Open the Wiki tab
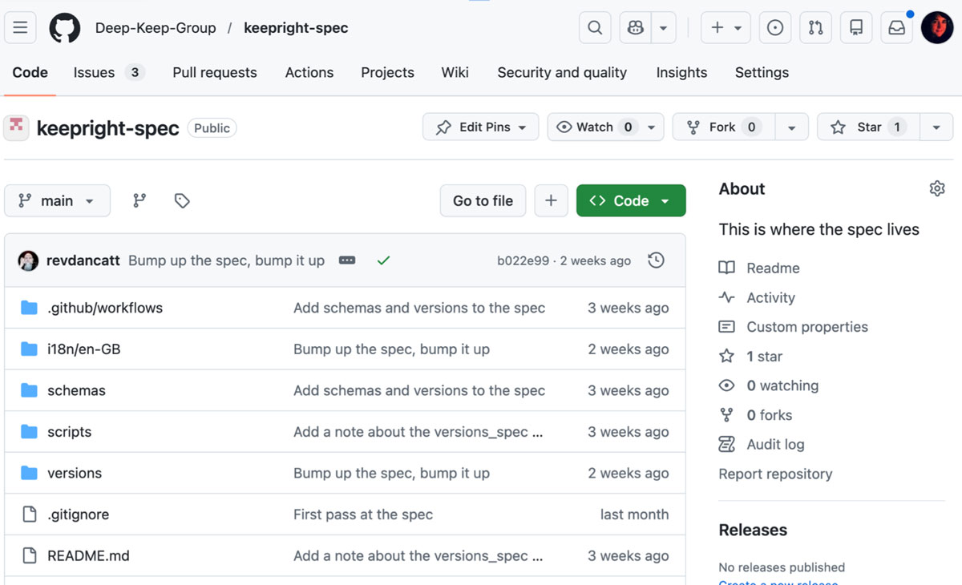This screenshot has height=585, width=962. (x=455, y=72)
